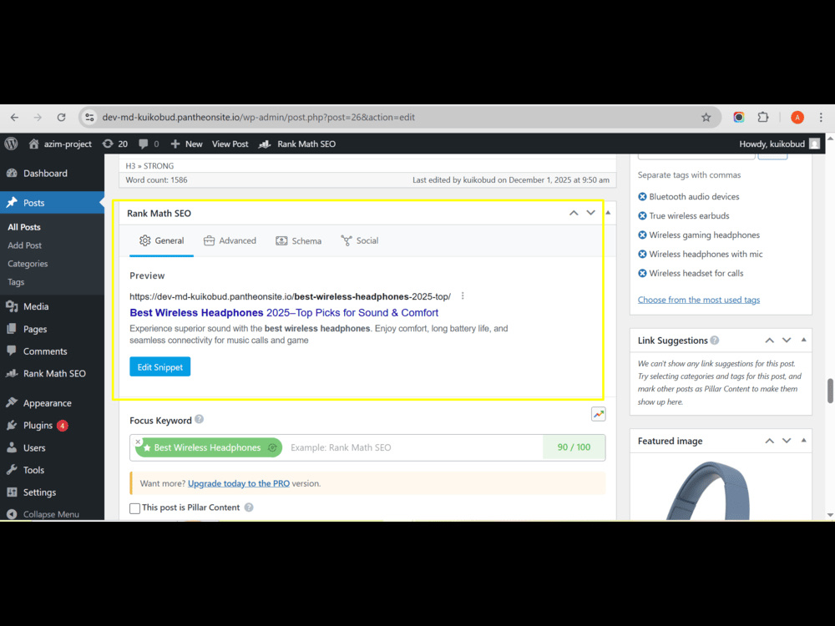Move Featured image panel up
This screenshot has height=626, width=835.
(x=770, y=441)
